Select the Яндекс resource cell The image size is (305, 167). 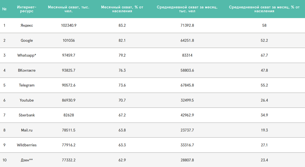click(27, 25)
